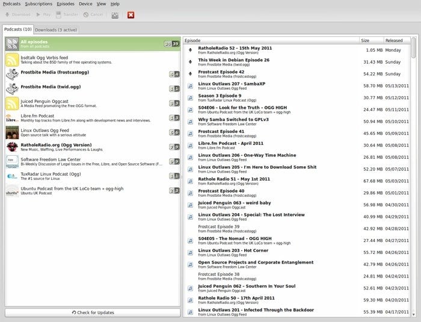Click the red X quit icon
This screenshot has width=421, height=322.
click(x=131, y=15)
